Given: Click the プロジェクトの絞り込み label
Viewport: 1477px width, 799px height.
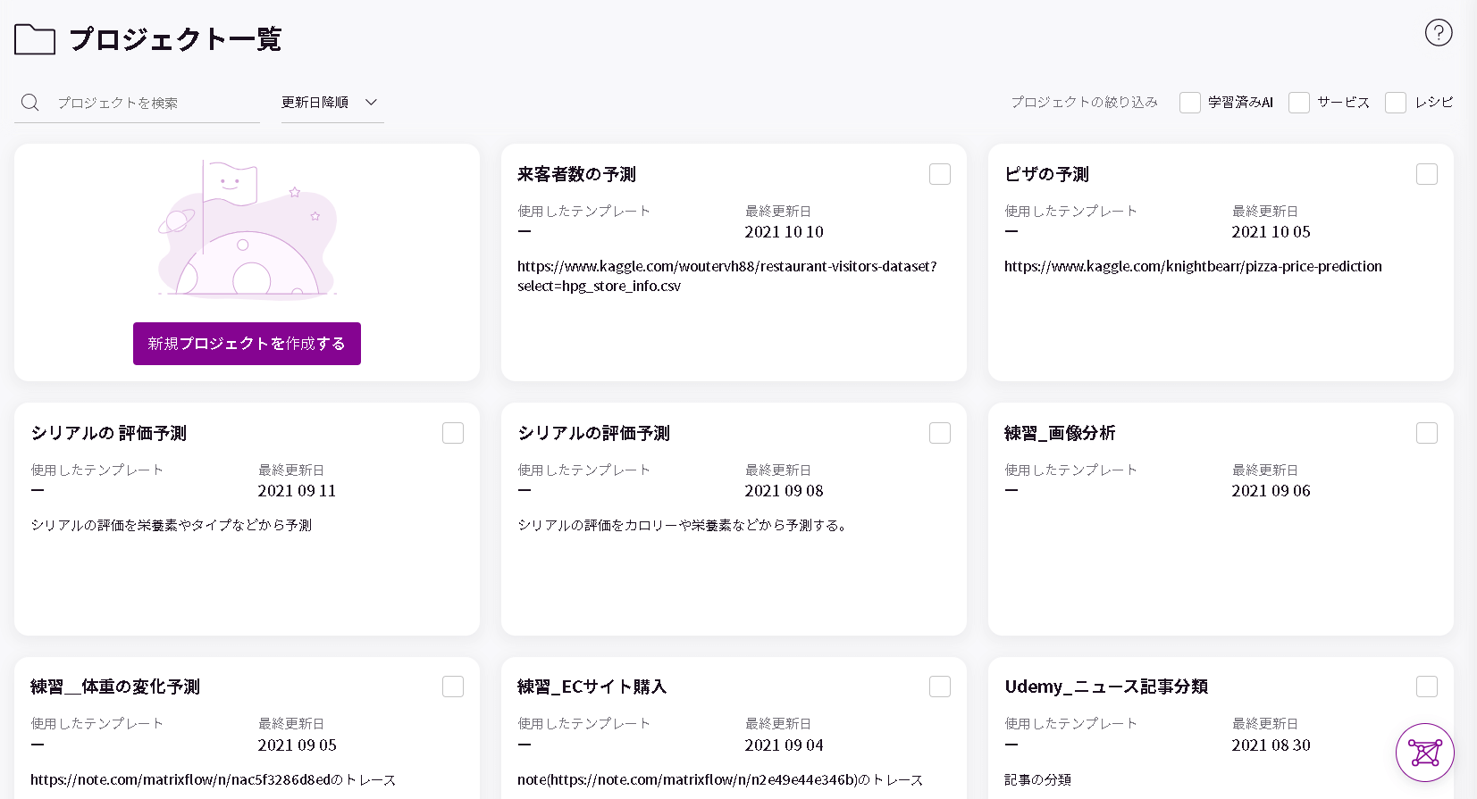Looking at the screenshot, I should [x=1084, y=103].
